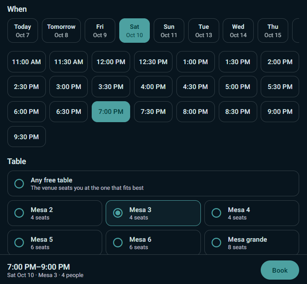
Task: Pick the 9:30 PM time slot
Action: tap(27, 137)
